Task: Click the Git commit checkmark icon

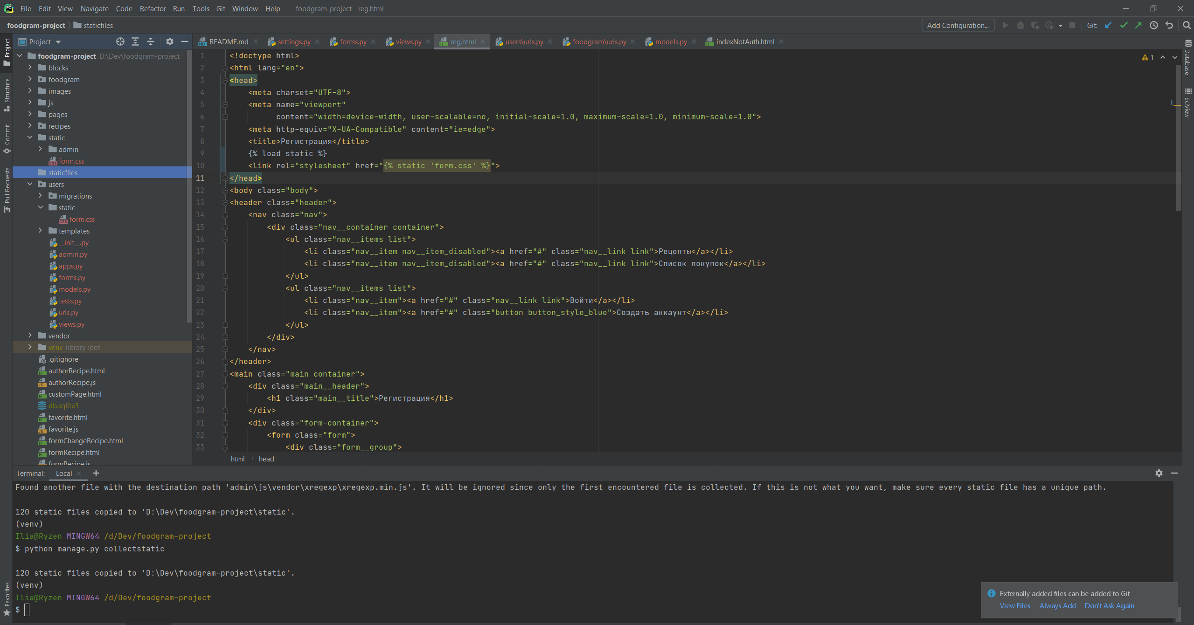Action: coord(1124,26)
